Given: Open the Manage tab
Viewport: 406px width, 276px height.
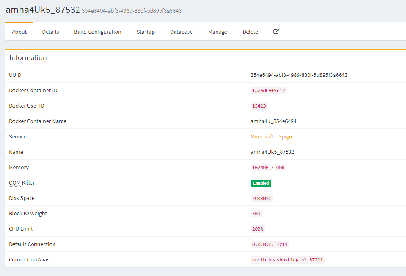Looking at the screenshot, I should pos(217,32).
